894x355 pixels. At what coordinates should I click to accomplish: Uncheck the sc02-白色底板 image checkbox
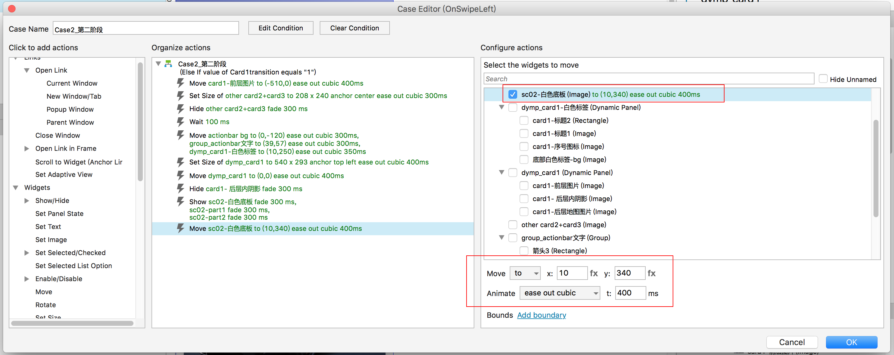click(512, 94)
